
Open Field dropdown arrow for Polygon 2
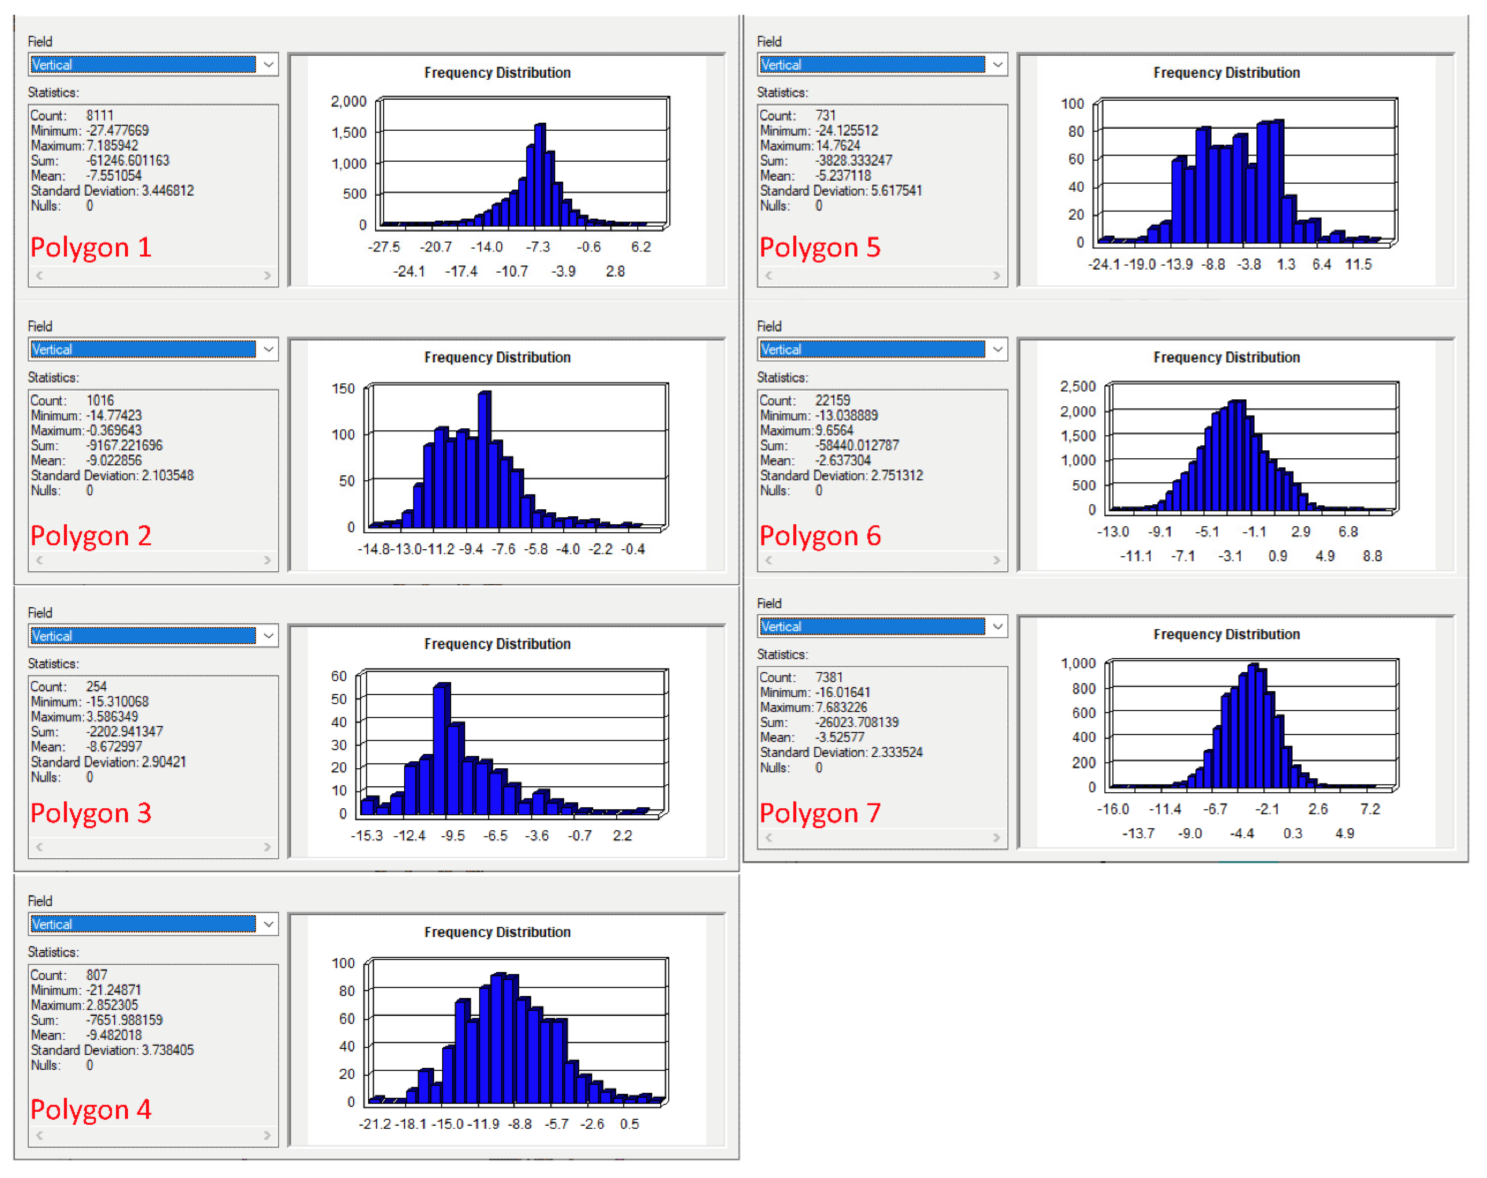[x=268, y=350]
